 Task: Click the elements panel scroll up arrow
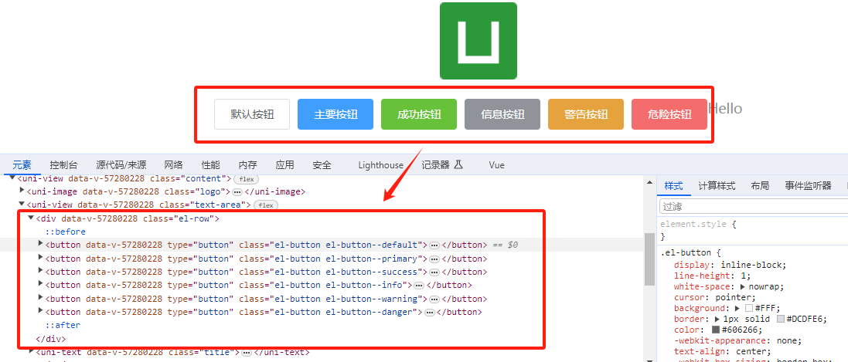649,183
